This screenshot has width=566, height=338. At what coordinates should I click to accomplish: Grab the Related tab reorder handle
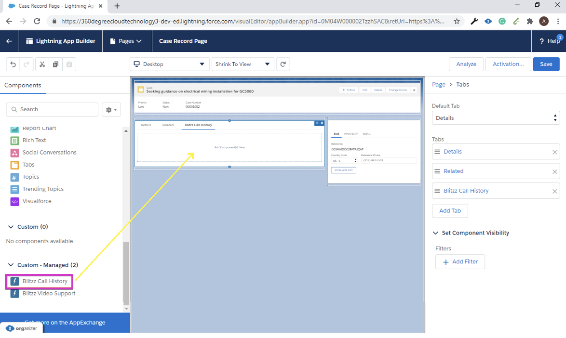[437, 171]
